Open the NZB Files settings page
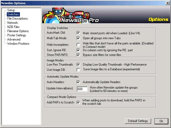Image resolution: width=171 pixels, height=128 pixels. [x=13, y=27]
